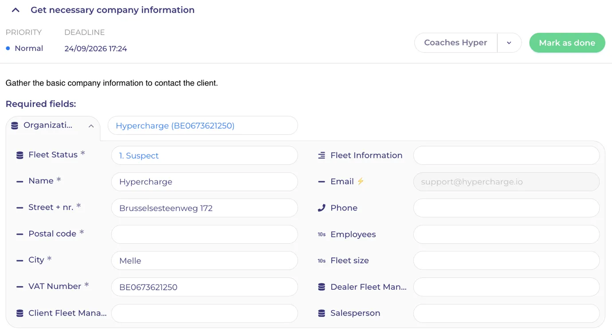Image resolution: width=612 pixels, height=335 pixels.
Task: Click the DEADLINE column label
Action: 85,32
